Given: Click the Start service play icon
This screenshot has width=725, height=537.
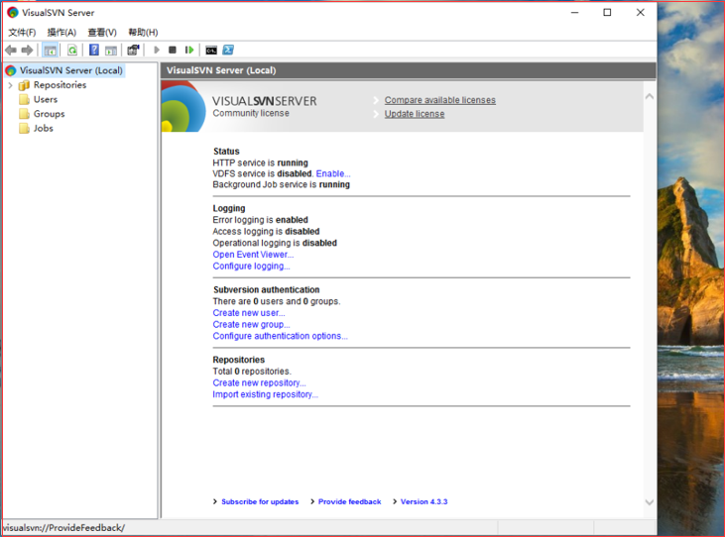Looking at the screenshot, I should coord(157,50).
